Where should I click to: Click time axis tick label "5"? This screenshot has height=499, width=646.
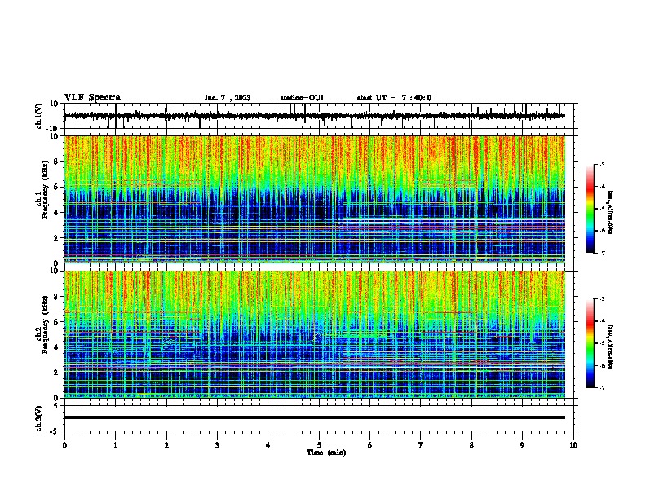tap(319, 445)
